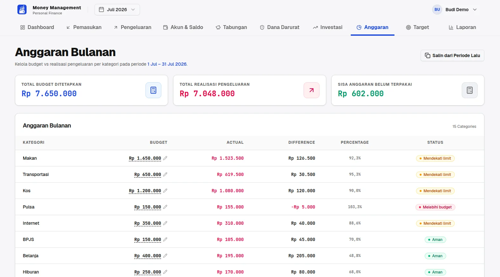Click pencil icon beside Belanja budget

(x=165, y=256)
